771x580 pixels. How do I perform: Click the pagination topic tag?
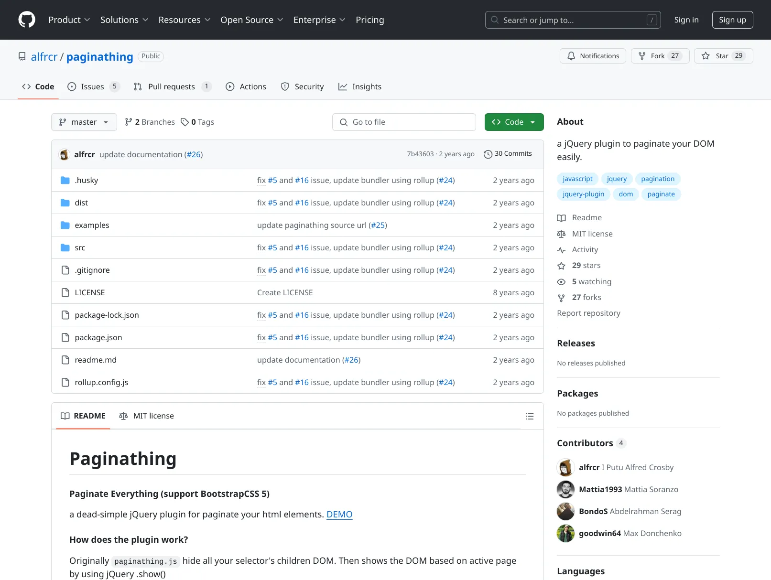tap(658, 179)
